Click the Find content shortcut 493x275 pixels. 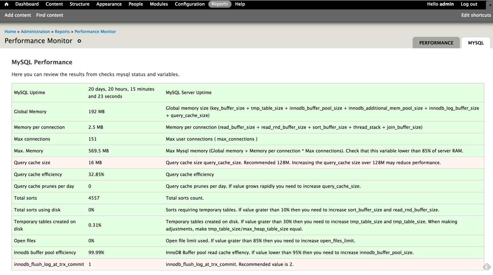[50, 15]
